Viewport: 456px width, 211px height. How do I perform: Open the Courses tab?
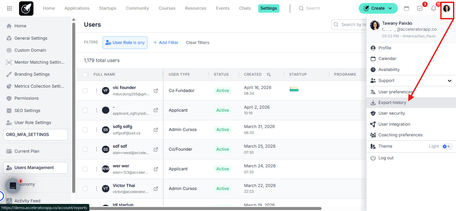click(167, 8)
